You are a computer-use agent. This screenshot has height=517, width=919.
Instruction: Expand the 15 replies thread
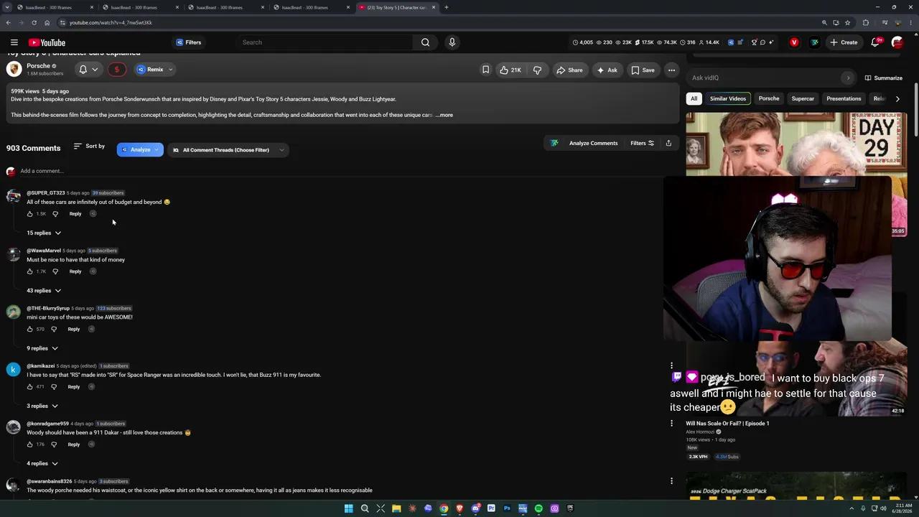tap(44, 233)
